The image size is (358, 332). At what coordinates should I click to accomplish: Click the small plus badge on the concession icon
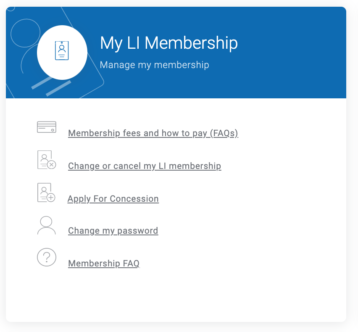coord(51,198)
